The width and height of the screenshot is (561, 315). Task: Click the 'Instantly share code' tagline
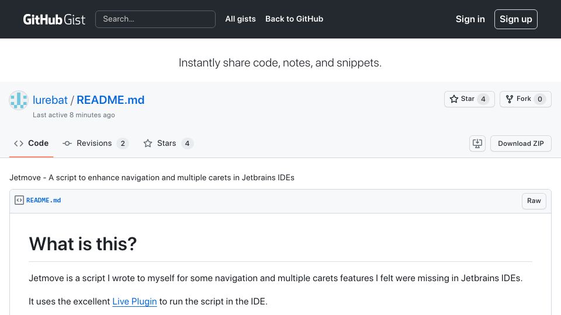[x=280, y=63]
